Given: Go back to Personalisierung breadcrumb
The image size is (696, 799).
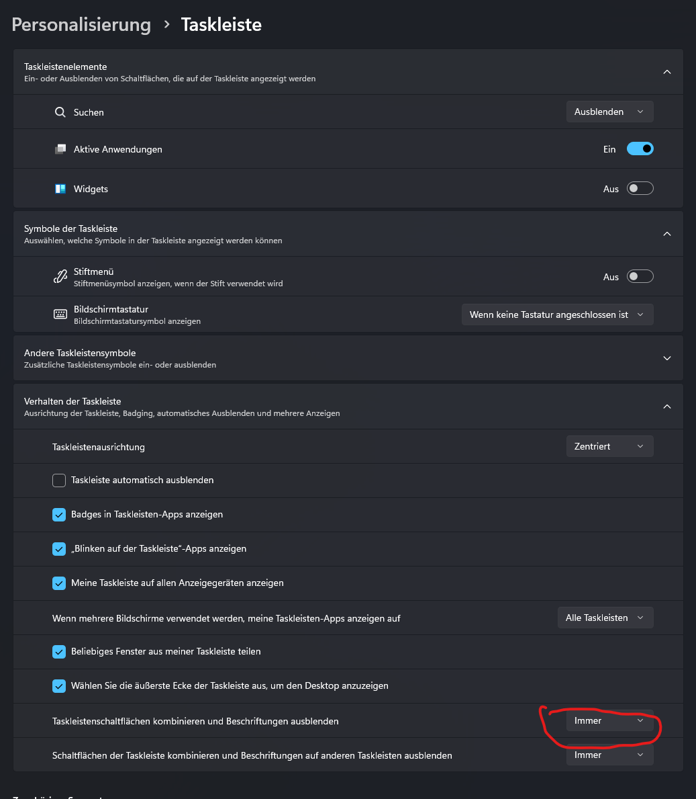Looking at the screenshot, I should click(x=81, y=25).
